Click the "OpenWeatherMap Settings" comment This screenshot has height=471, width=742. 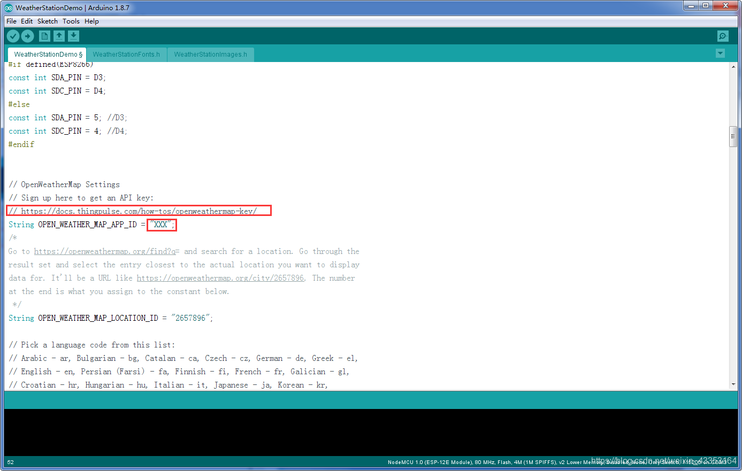tap(64, 184)
